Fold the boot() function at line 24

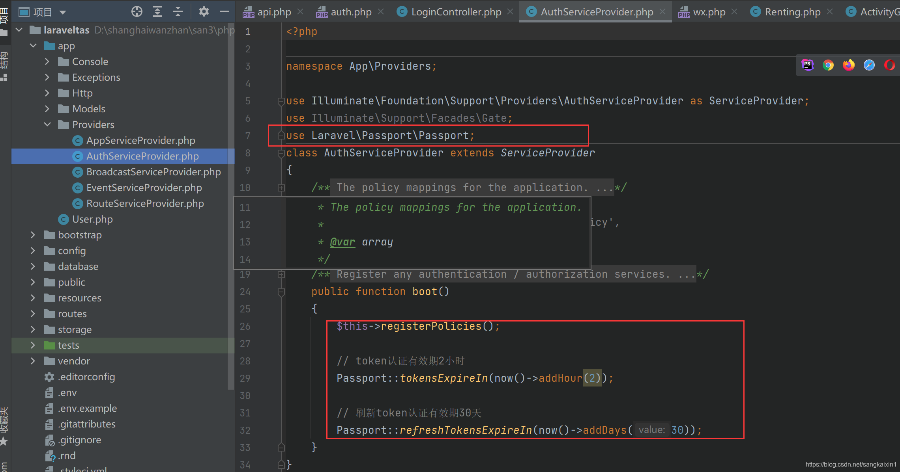pyautogui.click(x=281, y=292)
